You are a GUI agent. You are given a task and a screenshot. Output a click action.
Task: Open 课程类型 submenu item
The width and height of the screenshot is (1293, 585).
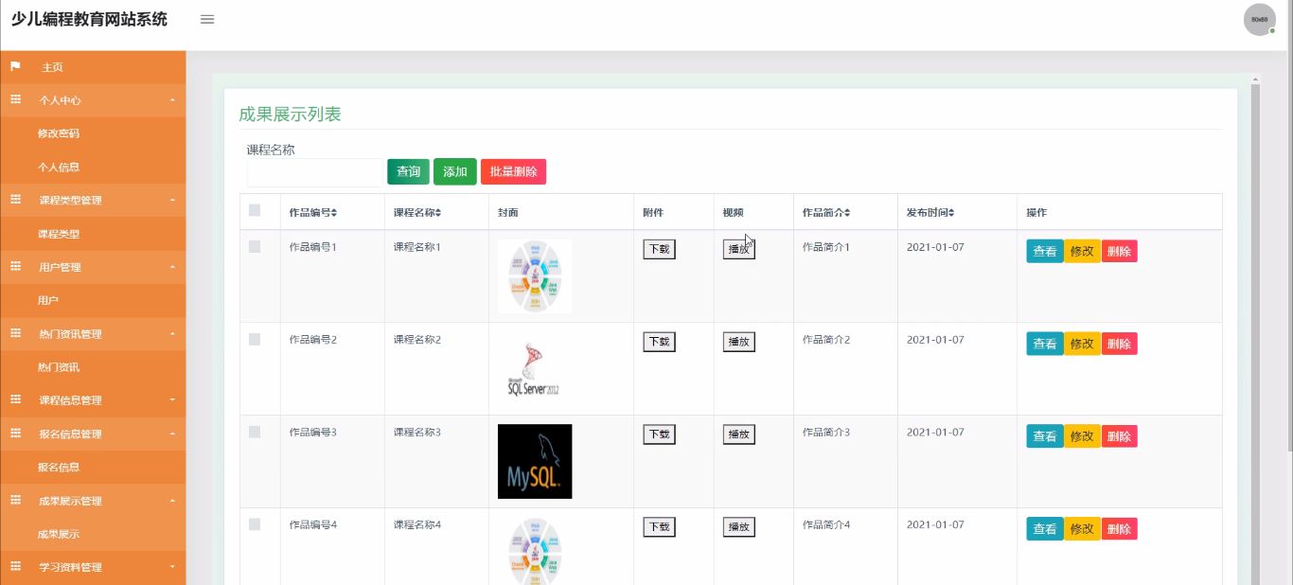point(59,234)
